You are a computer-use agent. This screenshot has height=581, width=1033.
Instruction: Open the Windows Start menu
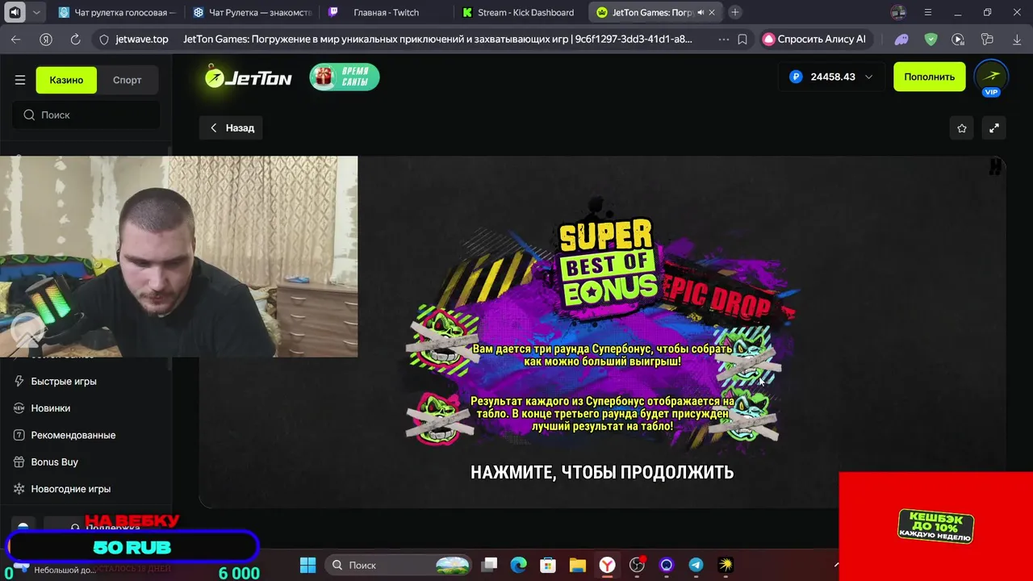click(308, 565)
